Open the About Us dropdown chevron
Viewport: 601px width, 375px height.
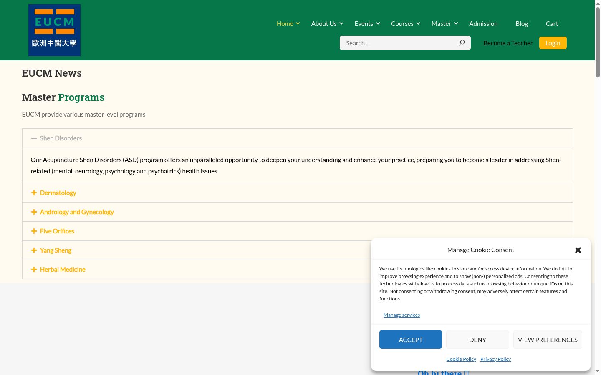[341, 23]
